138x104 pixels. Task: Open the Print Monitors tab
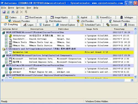pyautogui.click(x=53, y=21)
